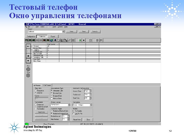The height and width of the screenshot is (138, 184).
Task: Switch to the All Phones tab
Action: [x=37, y=85]
